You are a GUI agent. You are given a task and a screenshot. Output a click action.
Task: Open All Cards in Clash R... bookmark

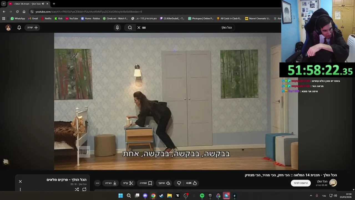(x=229, y=19)
